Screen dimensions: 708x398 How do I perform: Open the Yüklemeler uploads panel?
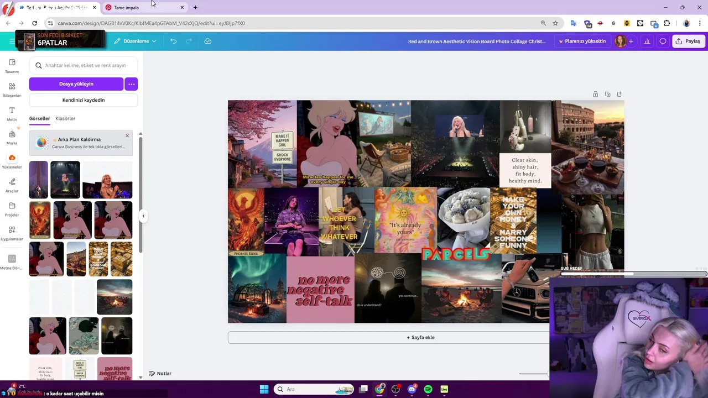12,161
